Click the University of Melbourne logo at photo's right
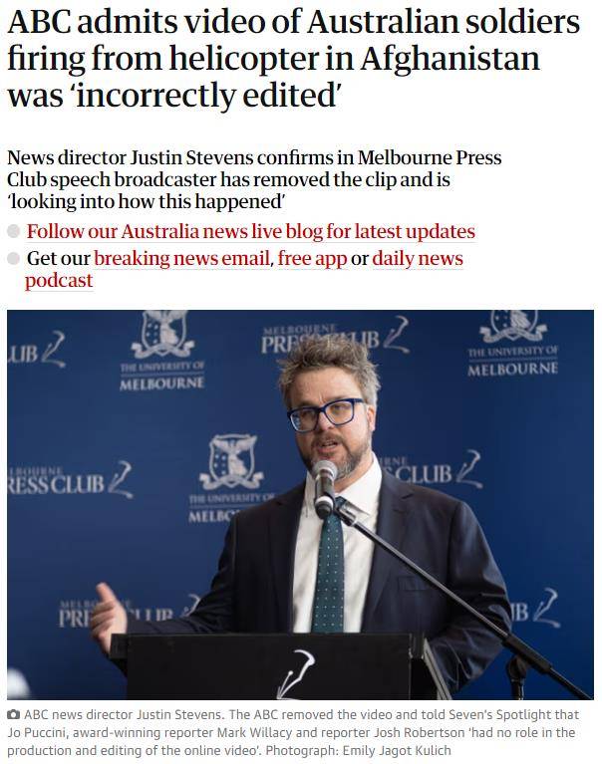Screen dimensions: 602x764 coord(513,344)
